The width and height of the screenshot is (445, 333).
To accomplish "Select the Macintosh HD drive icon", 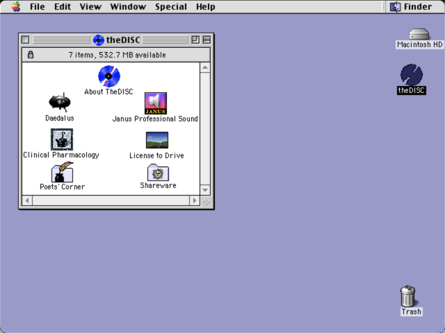I will (419, 34).
